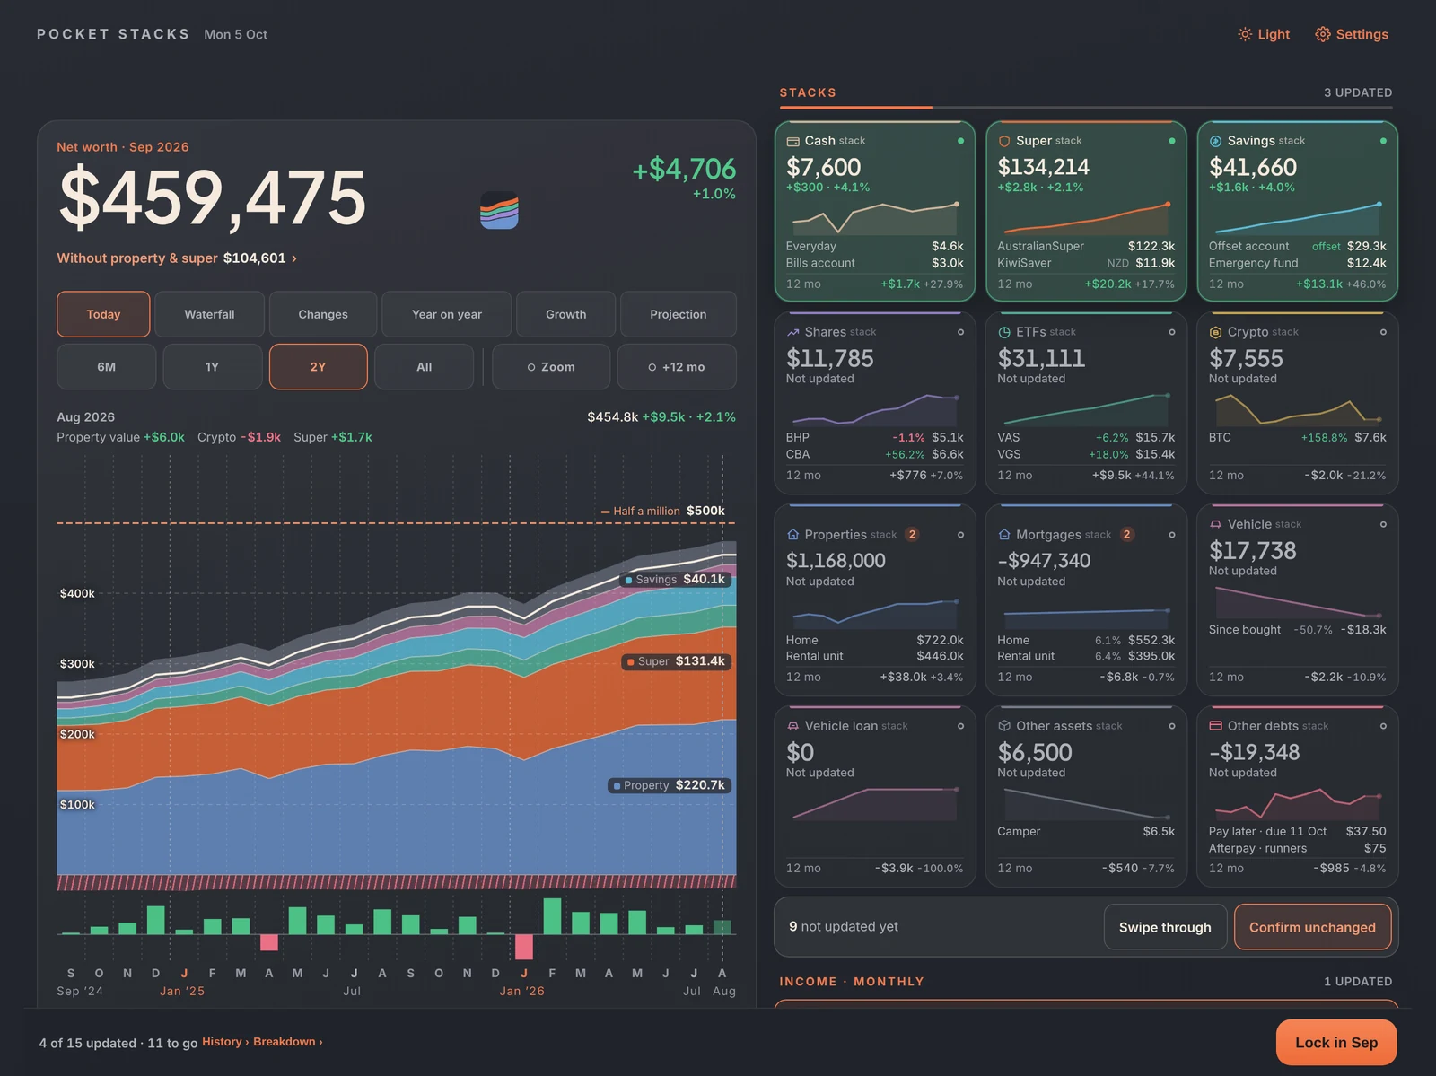Expand Mortgages stack count badge
1436x1076 pixels.
[x=1127, y=535]
